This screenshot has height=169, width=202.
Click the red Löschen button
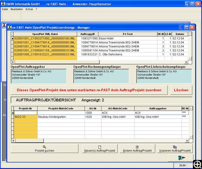pyautogui.click(x=181, y=90)
